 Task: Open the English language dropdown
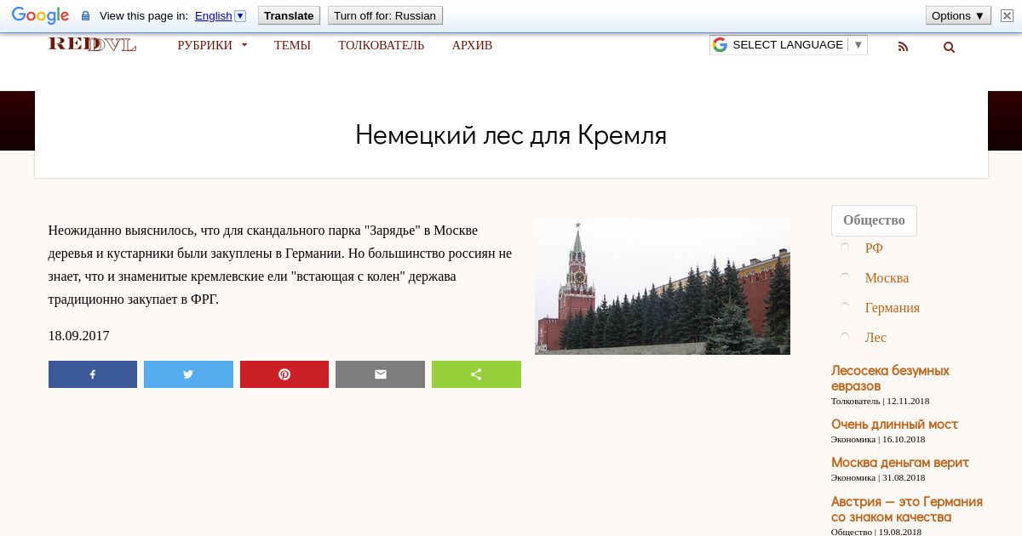click(220, 15)
